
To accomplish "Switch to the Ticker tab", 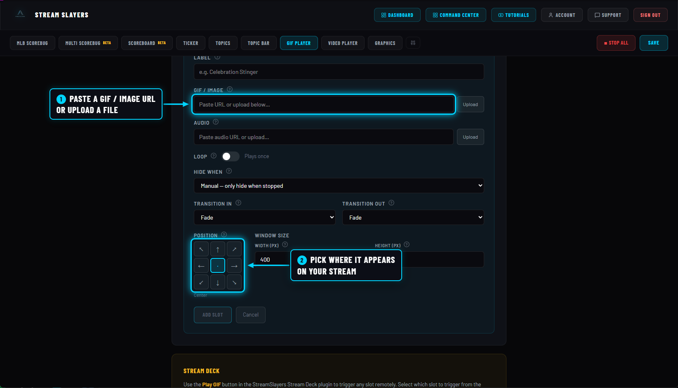I will [x=191, y=43].
